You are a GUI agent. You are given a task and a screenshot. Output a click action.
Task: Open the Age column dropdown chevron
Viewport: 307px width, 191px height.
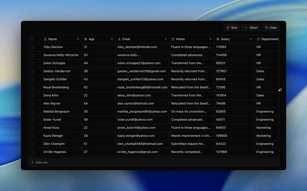tap(112, 39)
